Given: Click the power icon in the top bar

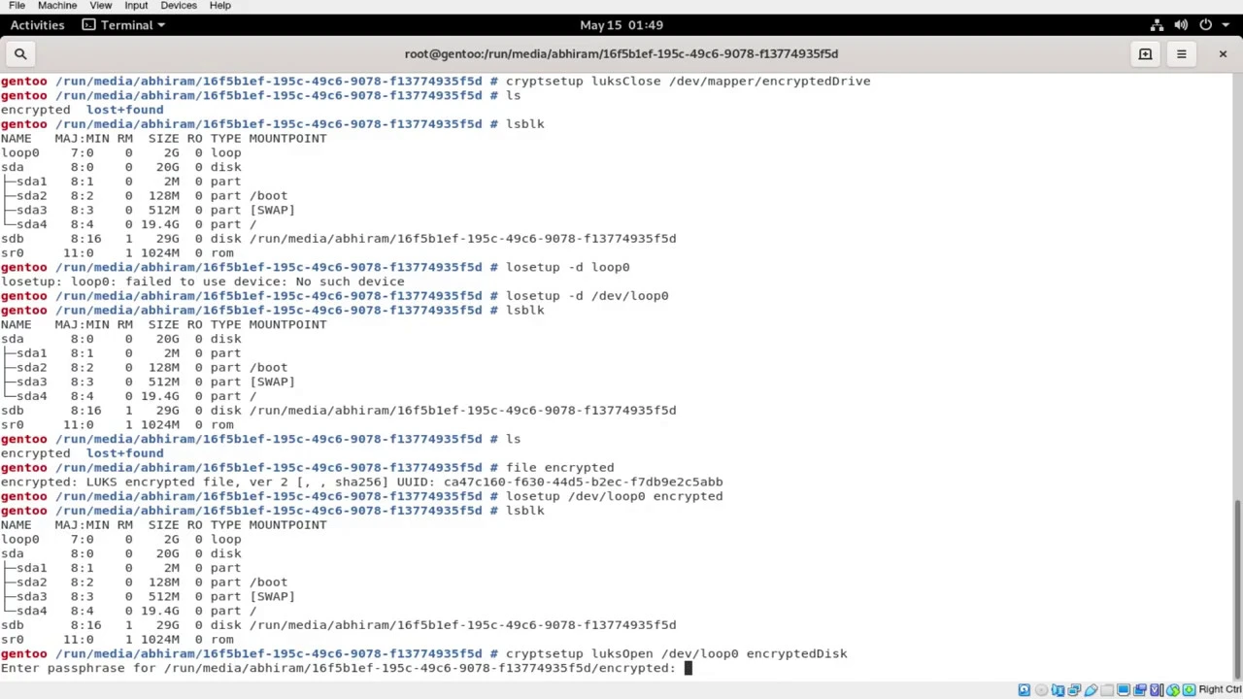Looking at the screenshot, I should tap(1205, 24).
